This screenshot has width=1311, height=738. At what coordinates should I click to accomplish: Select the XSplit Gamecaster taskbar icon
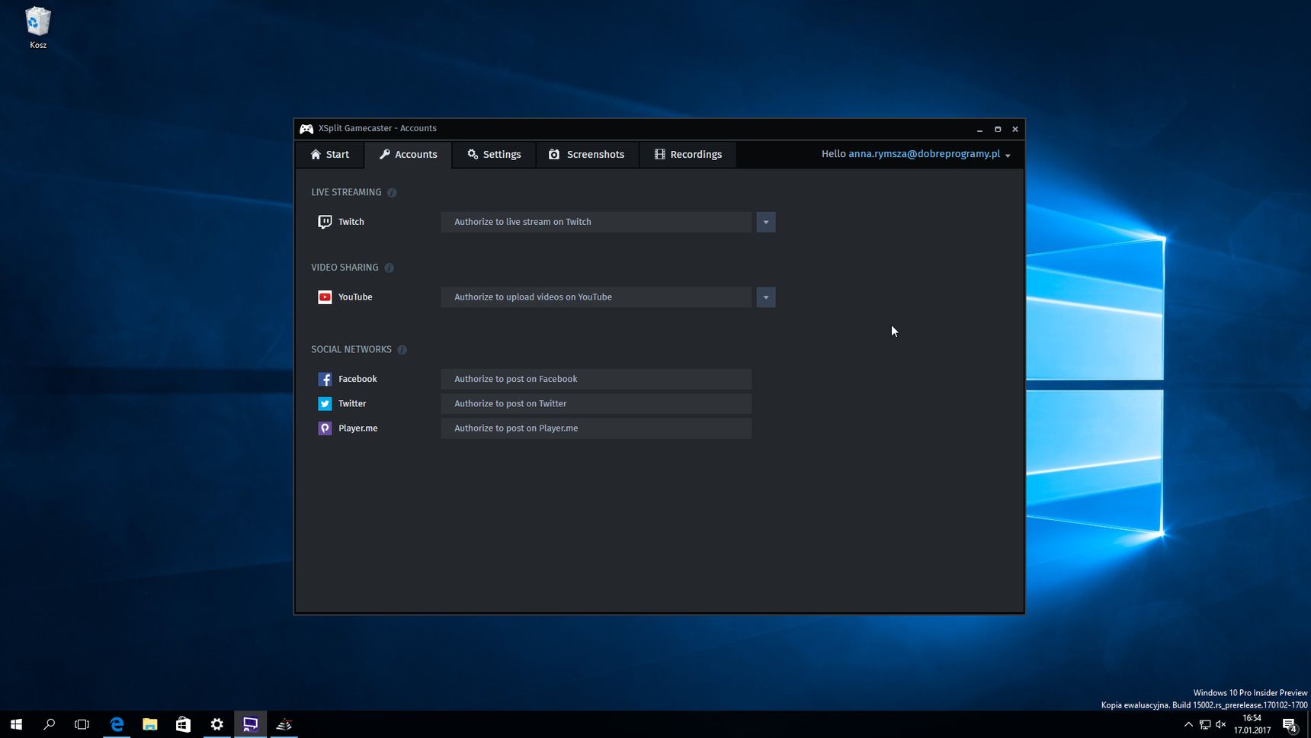(x=251, y=724)
